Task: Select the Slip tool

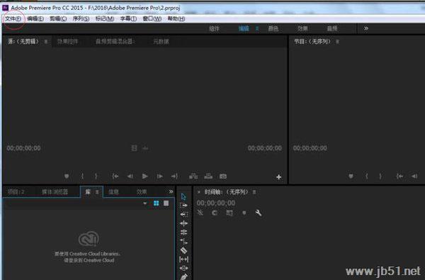Action: pos(183,259)
